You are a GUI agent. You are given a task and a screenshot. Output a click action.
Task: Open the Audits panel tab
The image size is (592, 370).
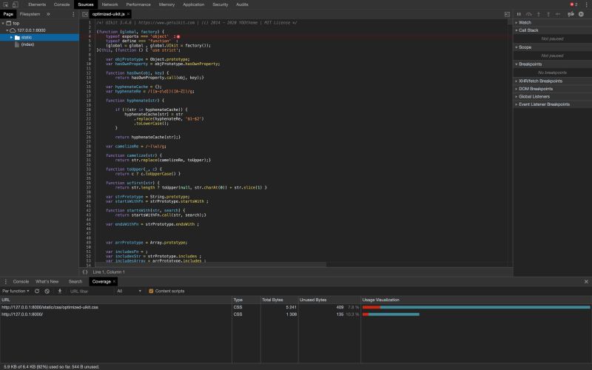pos(242,4)
